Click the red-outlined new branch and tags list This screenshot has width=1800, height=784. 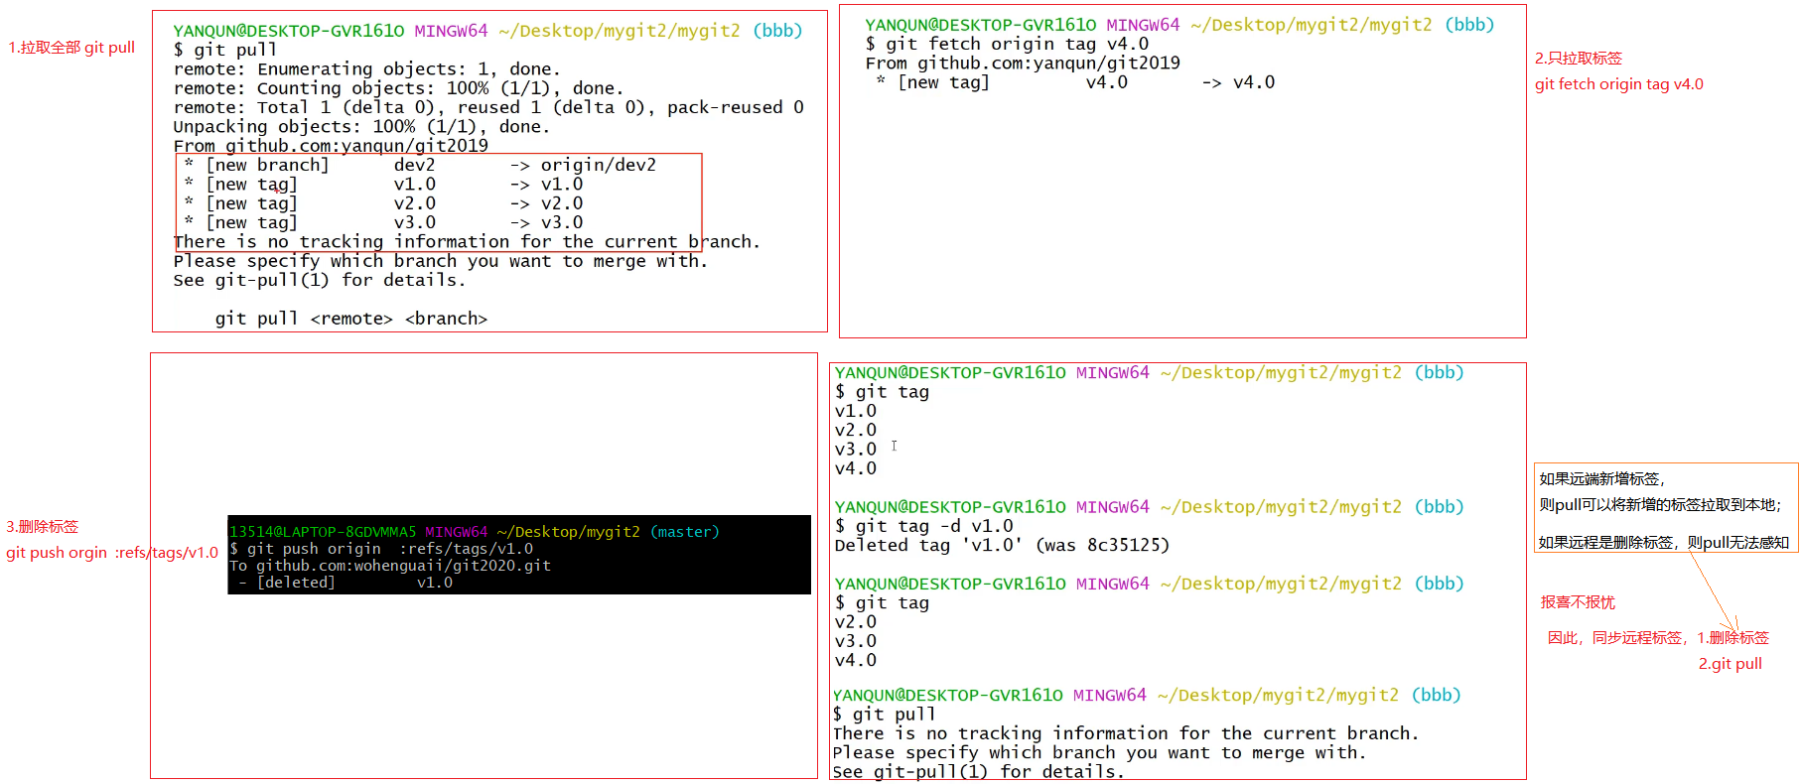tap(438, 195)
